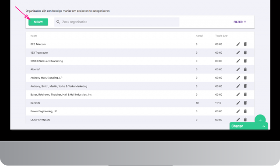Click the Benefits count 10
Viewport: 280px width, 166px height.
tap(197, 103)
